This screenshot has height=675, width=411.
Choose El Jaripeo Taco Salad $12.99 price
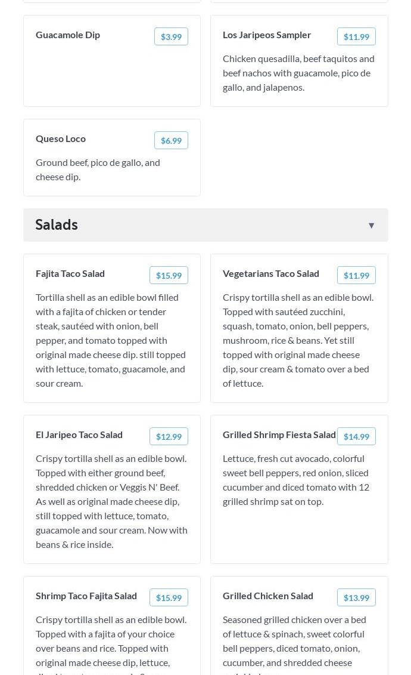coord(169,437)
